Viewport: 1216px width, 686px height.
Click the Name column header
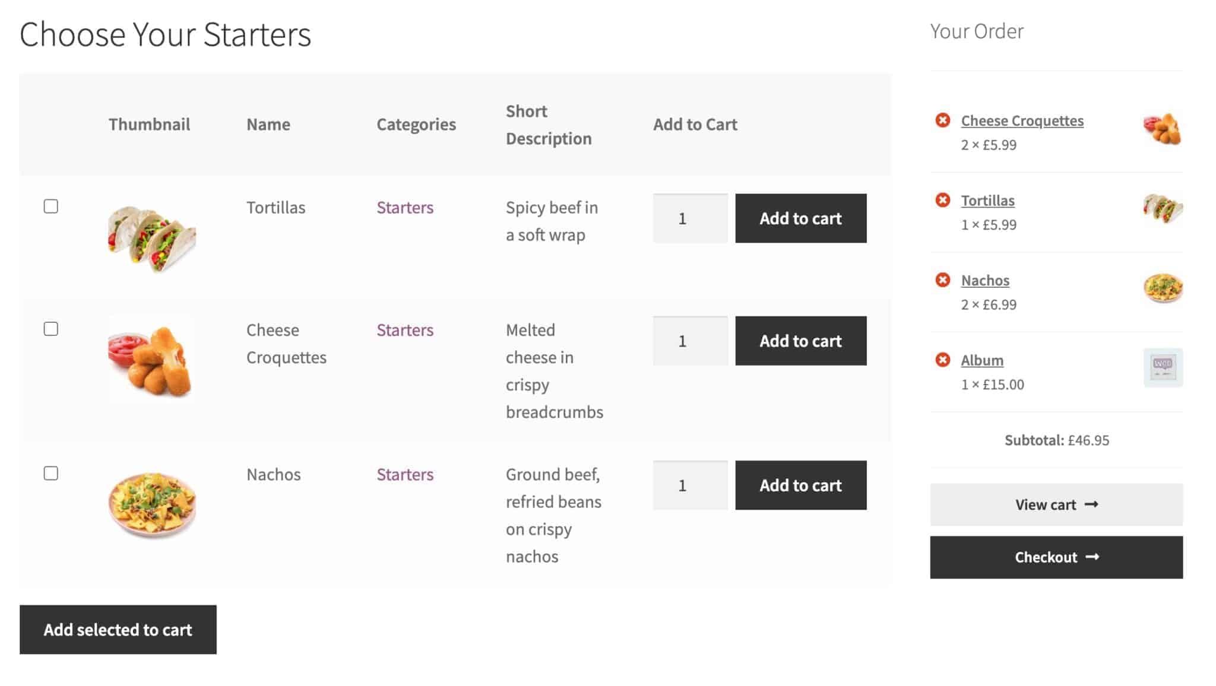[x=268, y=125]
